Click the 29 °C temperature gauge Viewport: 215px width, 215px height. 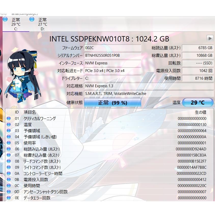coord(198,102)
